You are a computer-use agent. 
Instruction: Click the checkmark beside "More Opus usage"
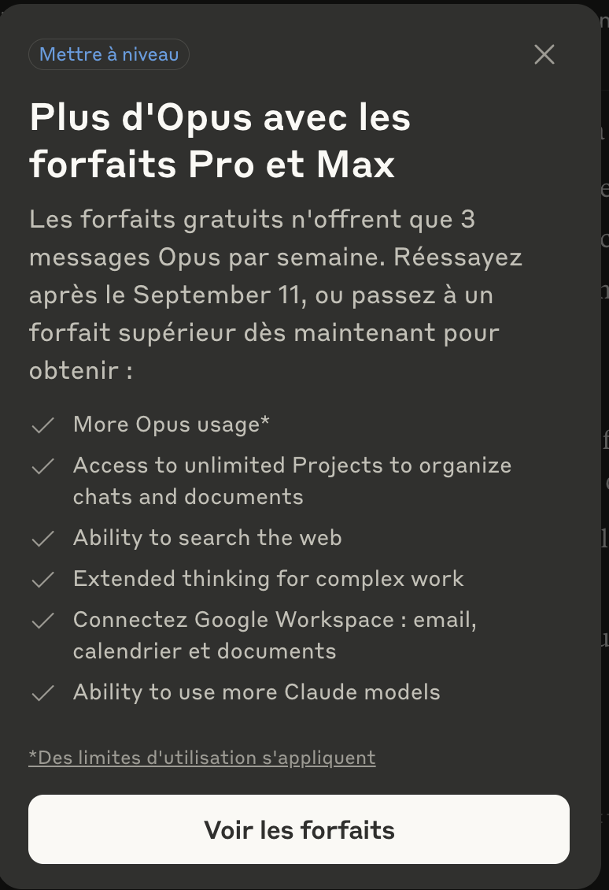pos(42,425)
